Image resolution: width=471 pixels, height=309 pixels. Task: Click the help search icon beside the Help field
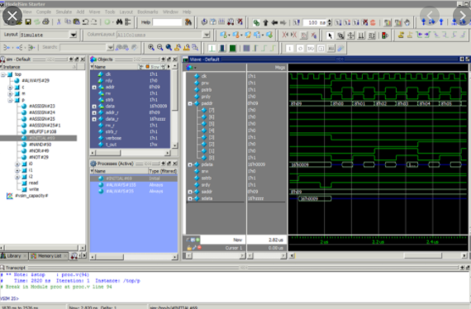tap(188, 22)
